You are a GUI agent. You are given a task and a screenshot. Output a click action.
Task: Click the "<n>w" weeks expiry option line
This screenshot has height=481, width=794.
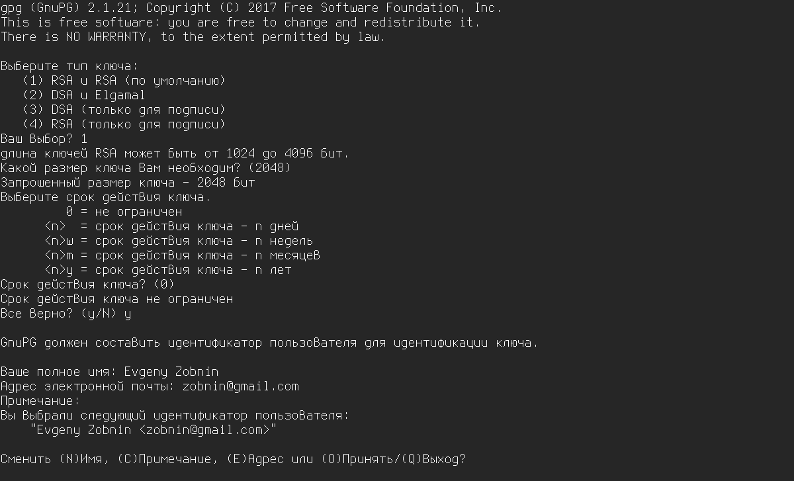(x=179, y=241)
